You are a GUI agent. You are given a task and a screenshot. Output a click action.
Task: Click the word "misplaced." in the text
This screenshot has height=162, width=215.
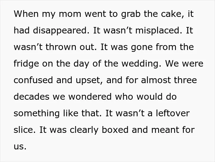(x=159, y=31)
